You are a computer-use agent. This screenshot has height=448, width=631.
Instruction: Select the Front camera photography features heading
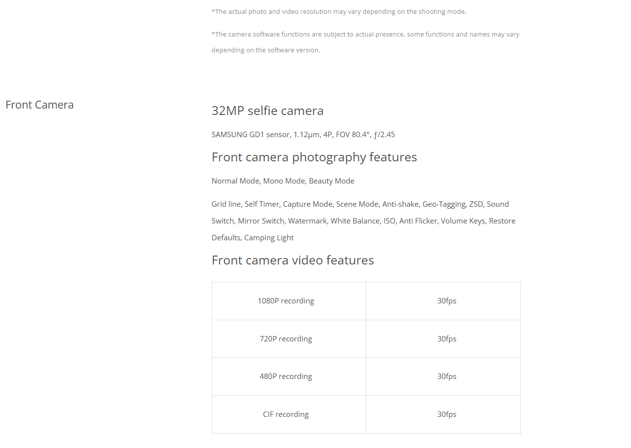pos(314,157)
